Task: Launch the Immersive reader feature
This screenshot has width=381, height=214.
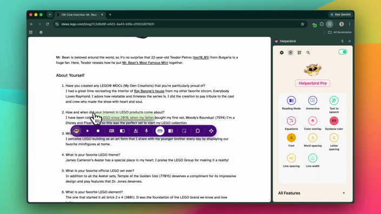Action: [x=312, y=103]
